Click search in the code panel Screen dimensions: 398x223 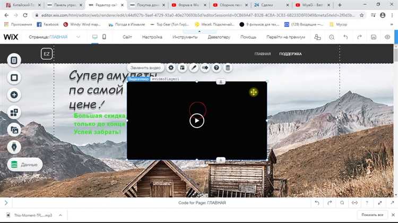point(342,203)
